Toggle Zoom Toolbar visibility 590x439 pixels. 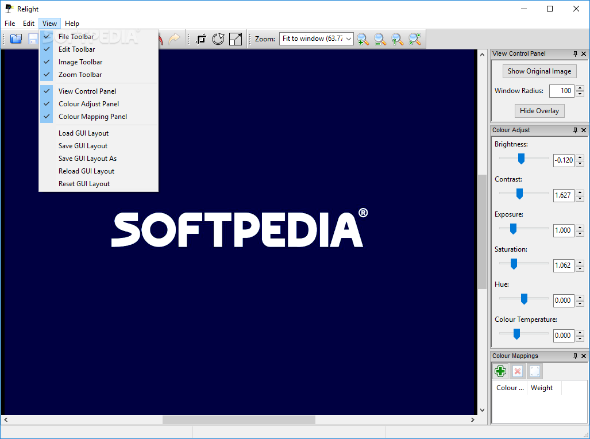pyautogui.click(x=99, y=75)
